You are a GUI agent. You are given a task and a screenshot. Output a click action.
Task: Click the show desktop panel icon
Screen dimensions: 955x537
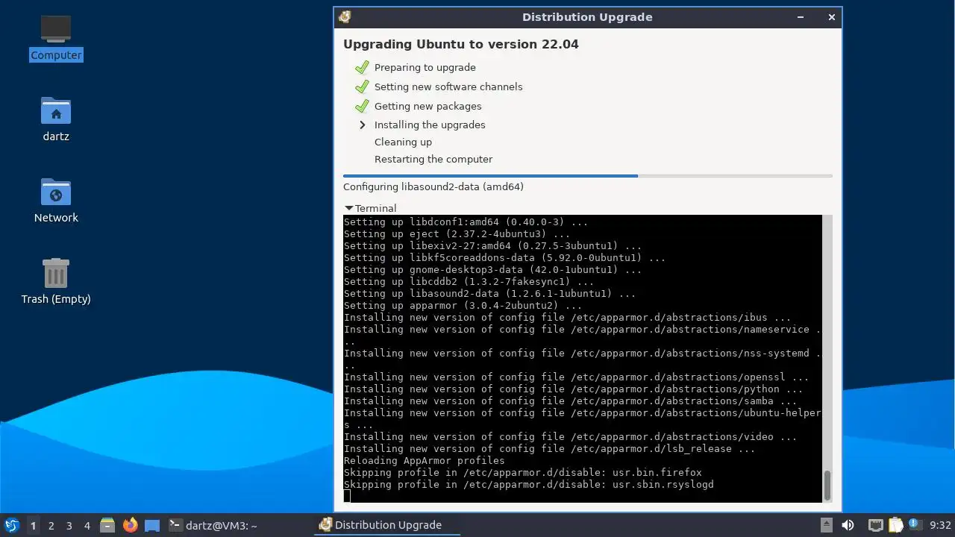pyautogui.click(x=152, y=525)
